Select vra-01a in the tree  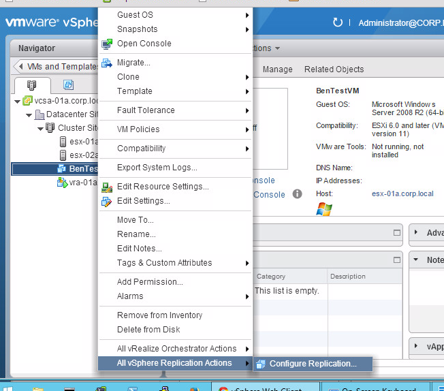pos(82,182)
